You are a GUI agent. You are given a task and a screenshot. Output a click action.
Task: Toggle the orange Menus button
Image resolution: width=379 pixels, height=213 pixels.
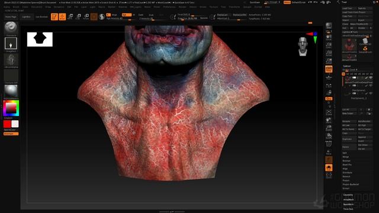click(x=287, y=2)
